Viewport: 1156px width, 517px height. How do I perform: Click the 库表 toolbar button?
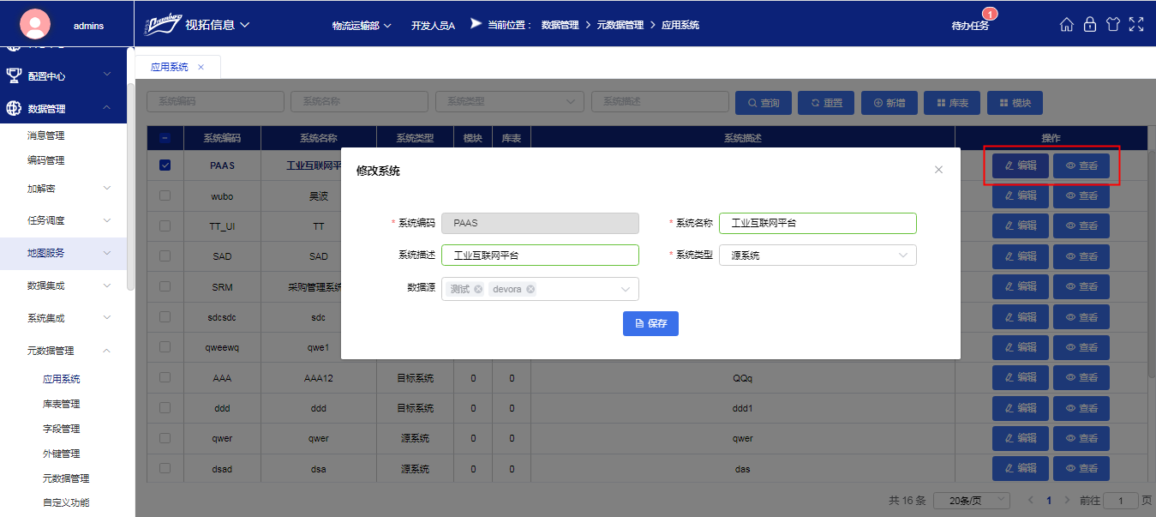click(x=952, y=103)
